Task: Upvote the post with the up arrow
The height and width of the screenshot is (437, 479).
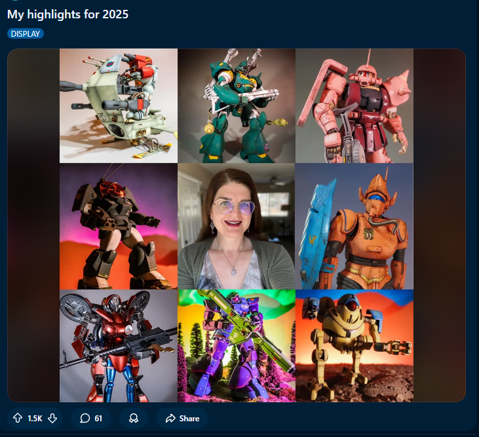Action: 18,418
